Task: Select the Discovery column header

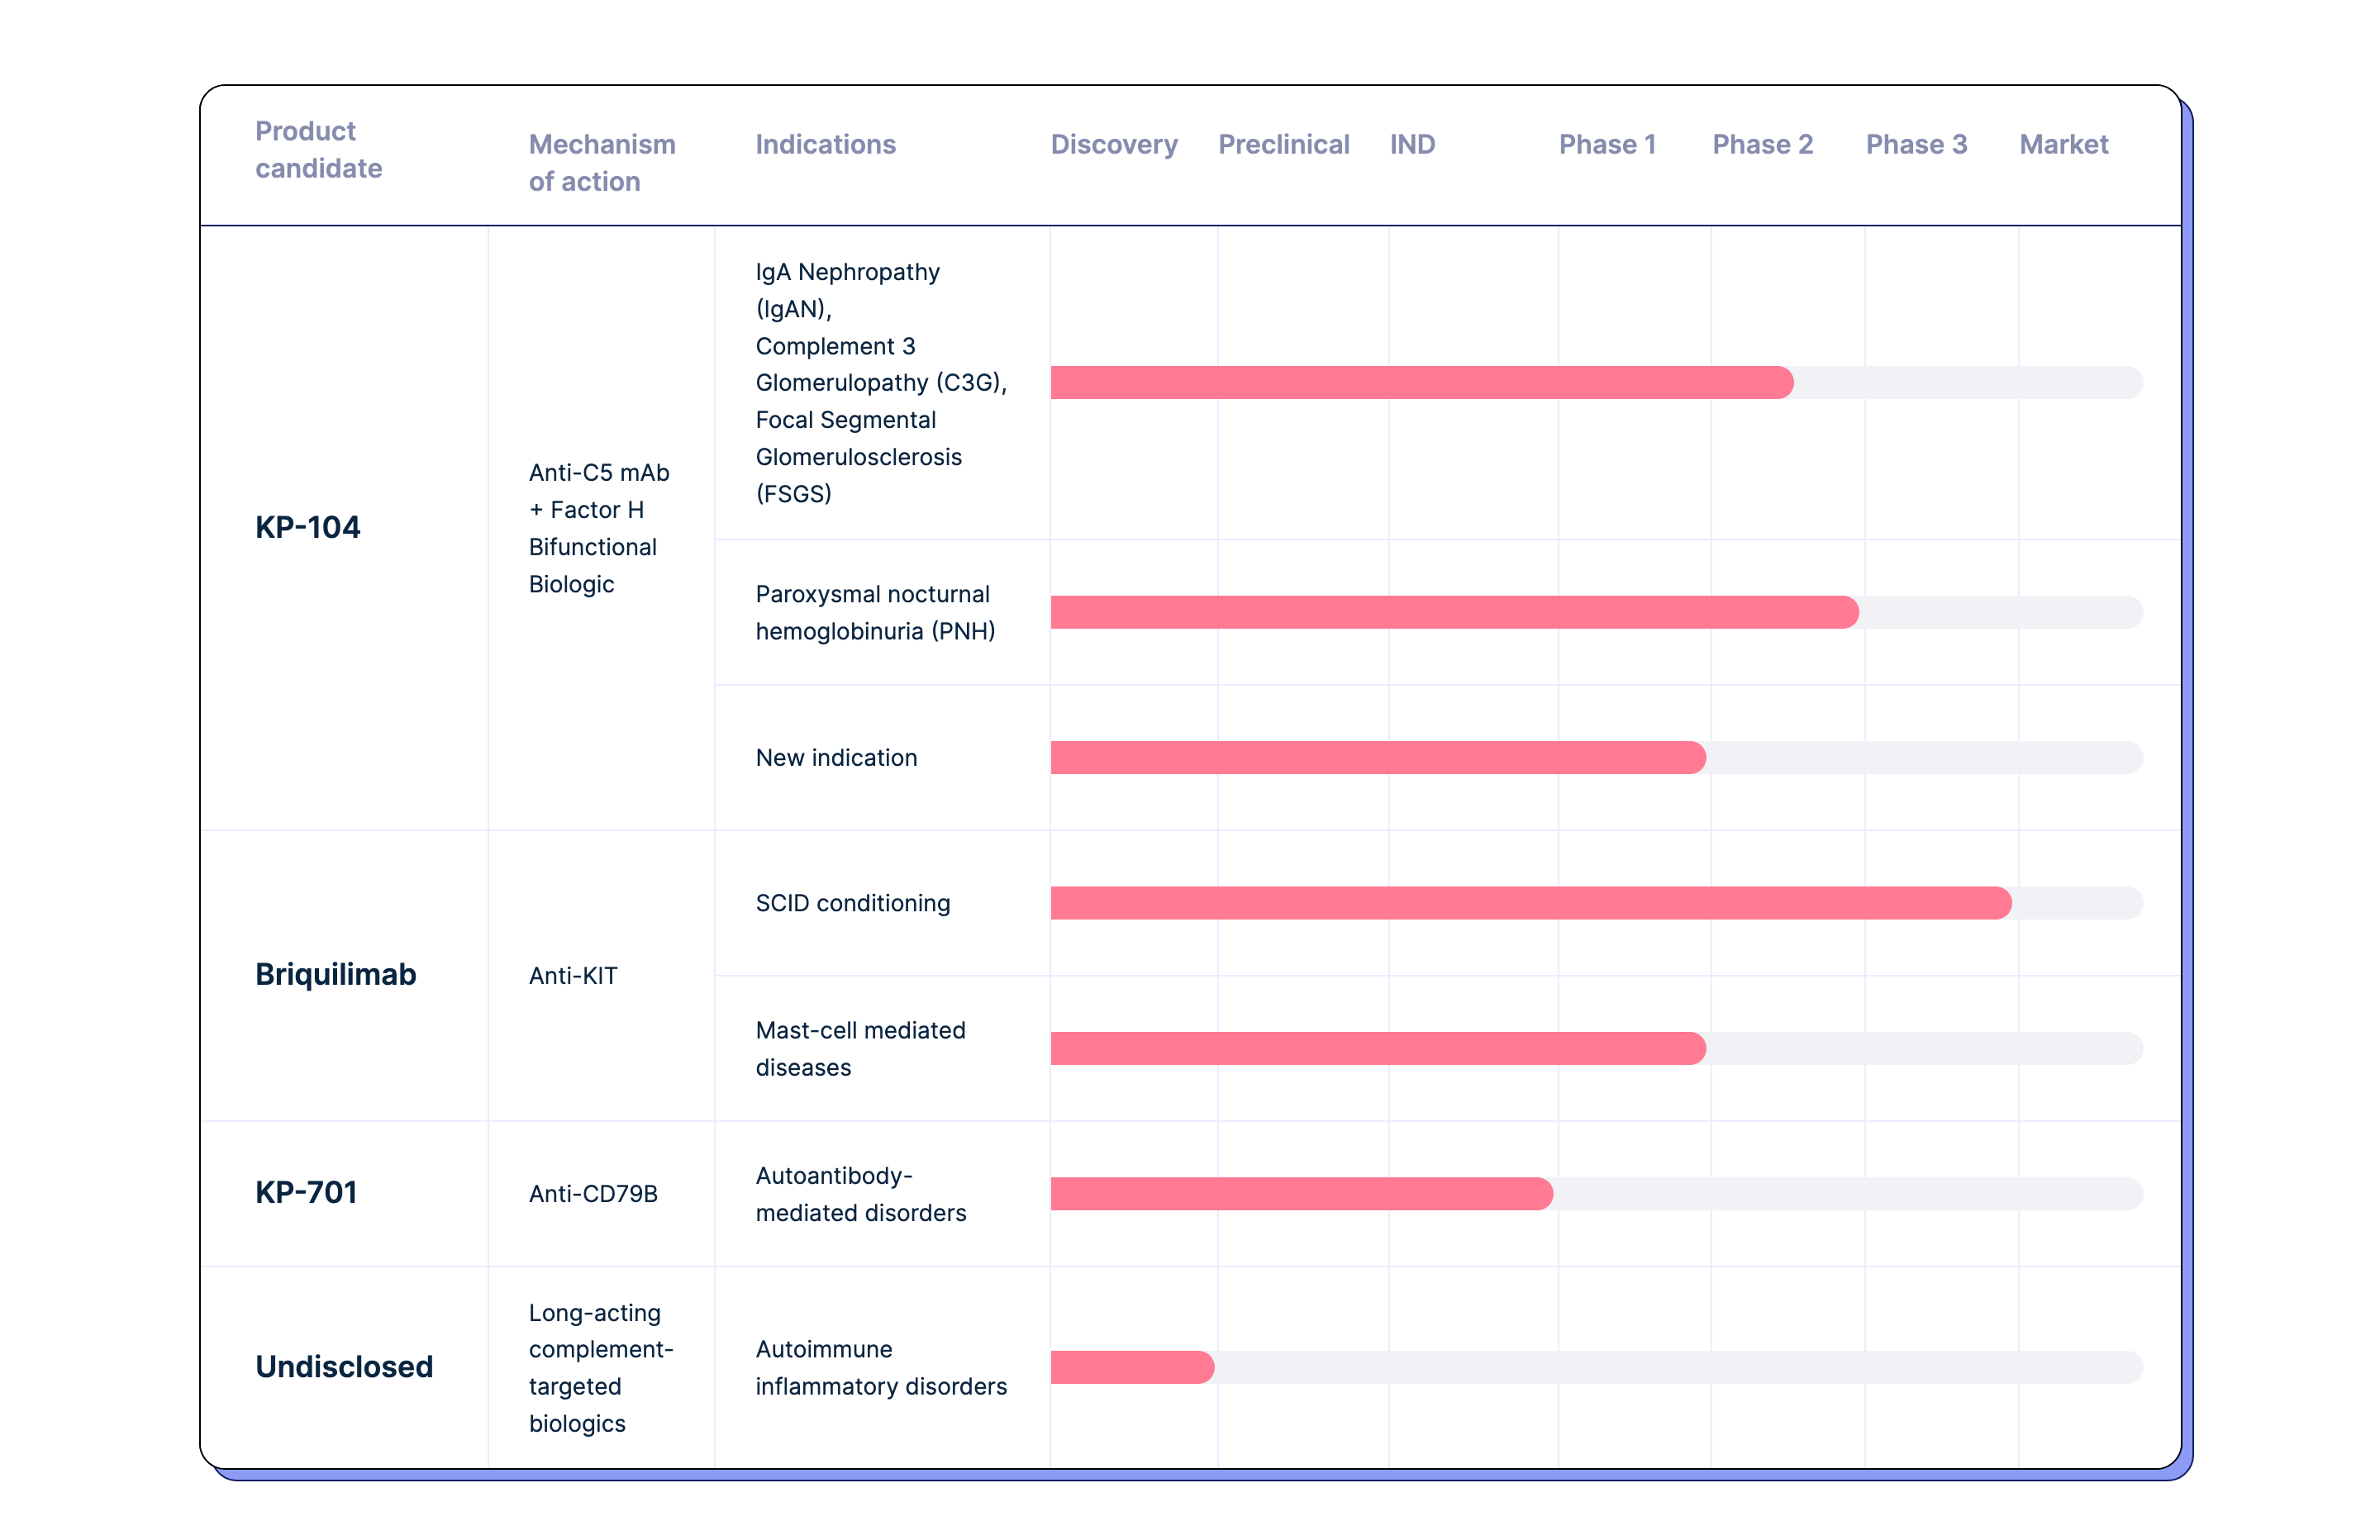Action: click(x=1114, y=144)
